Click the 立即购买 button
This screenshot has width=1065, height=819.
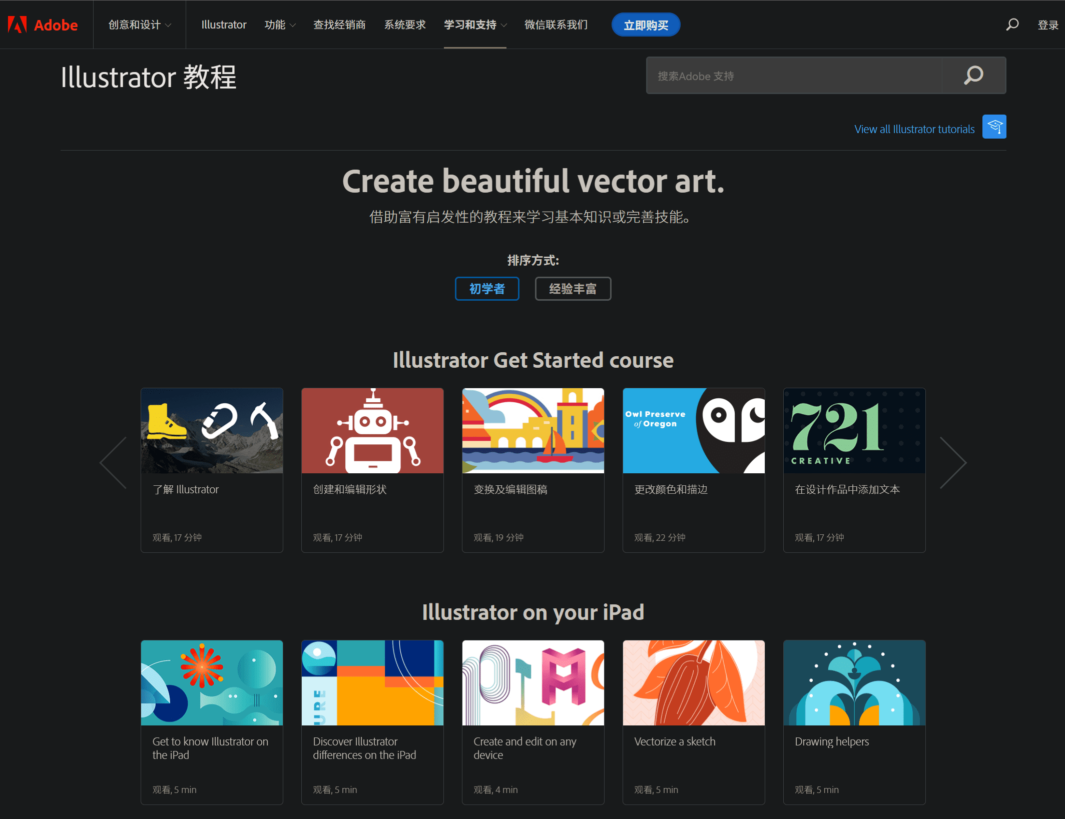click(x=646, y=25)
